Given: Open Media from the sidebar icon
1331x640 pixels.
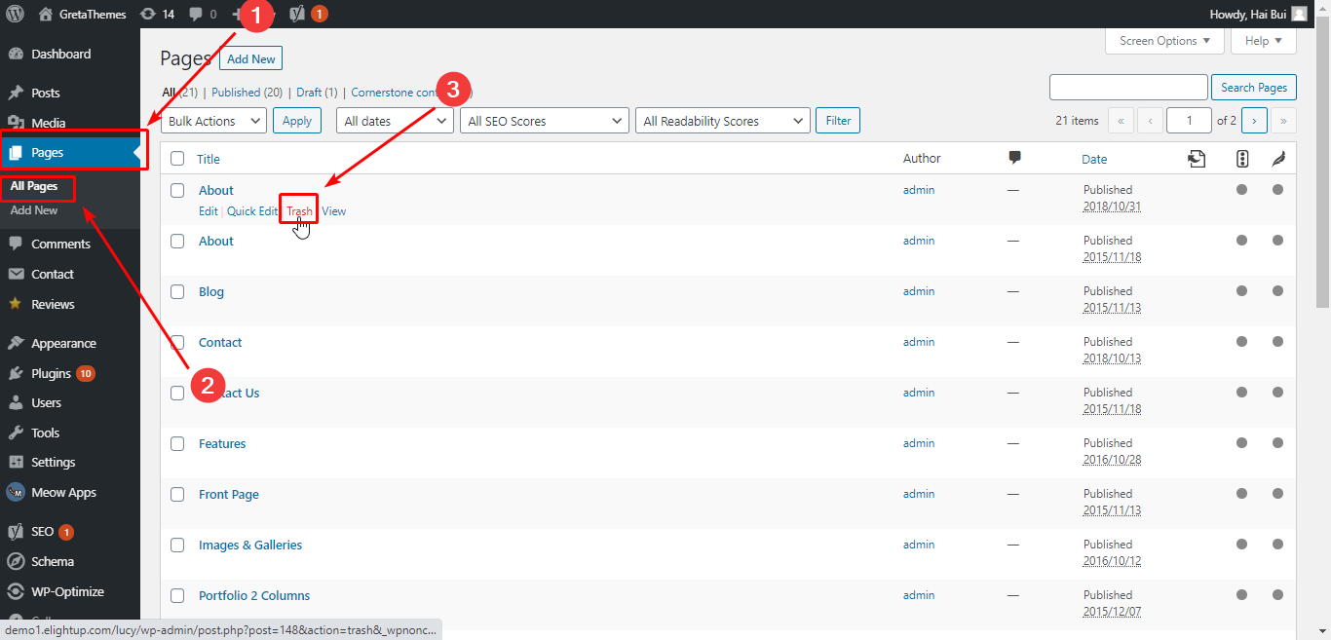Looking at the screenshot, I should point(19,122).
